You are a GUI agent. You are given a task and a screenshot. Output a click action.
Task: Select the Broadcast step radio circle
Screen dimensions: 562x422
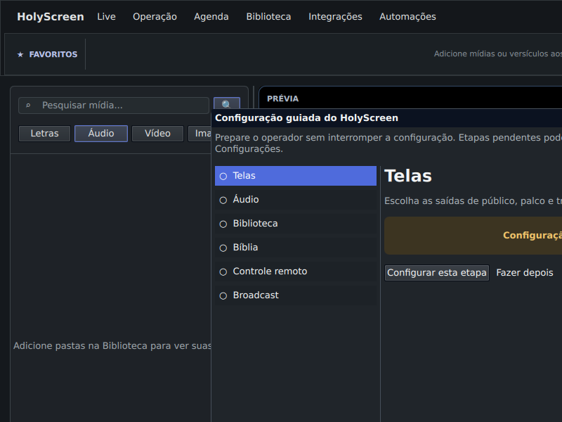[223, 295]
